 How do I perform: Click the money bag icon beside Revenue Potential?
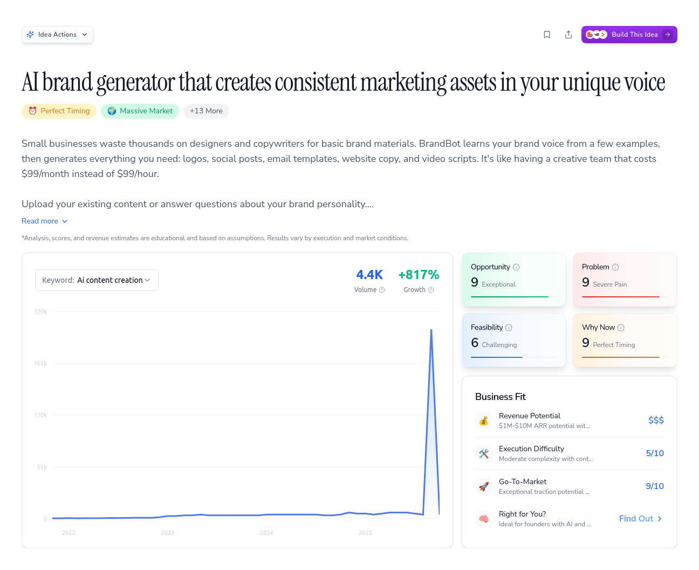[x=484, y=420]
